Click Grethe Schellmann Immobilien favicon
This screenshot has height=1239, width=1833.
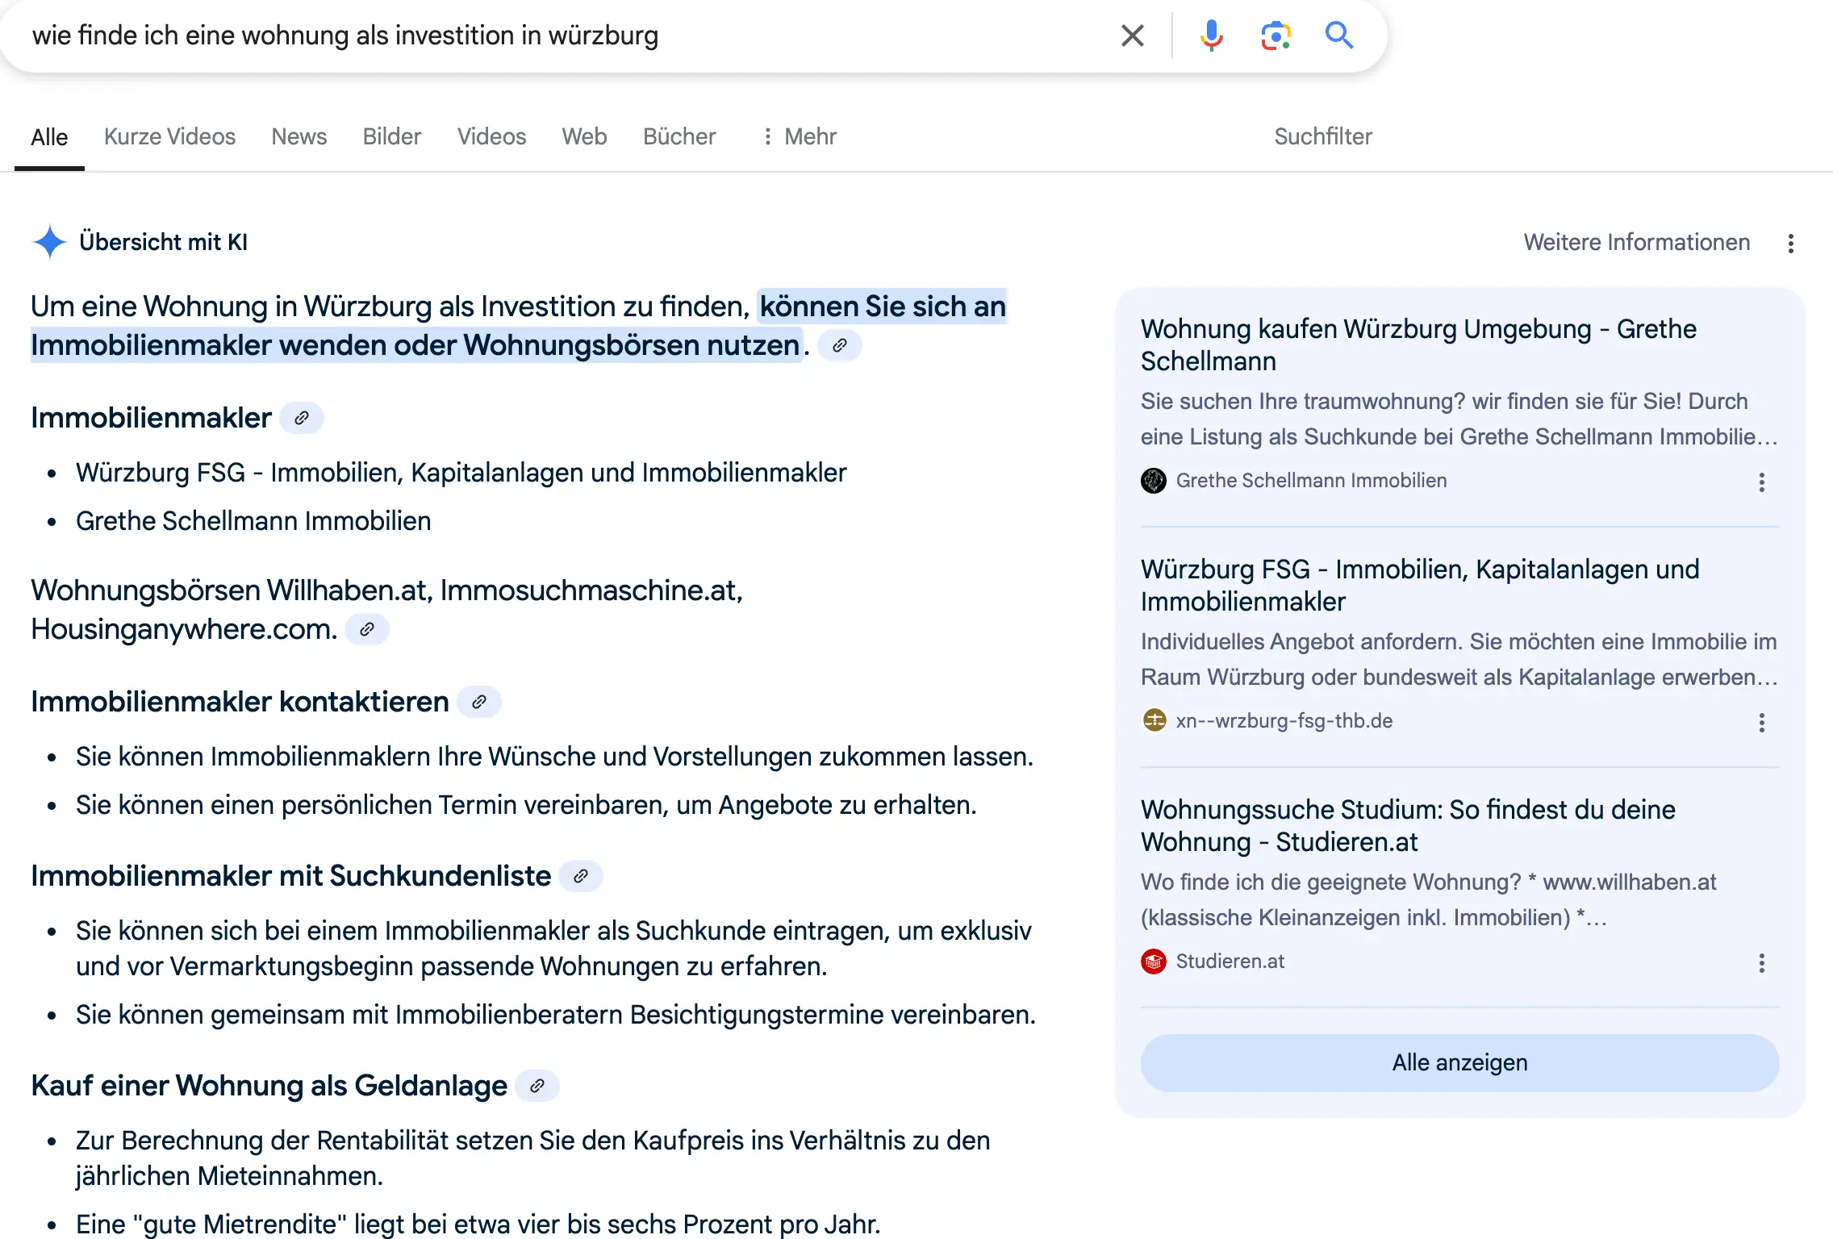coord(1154,481)
